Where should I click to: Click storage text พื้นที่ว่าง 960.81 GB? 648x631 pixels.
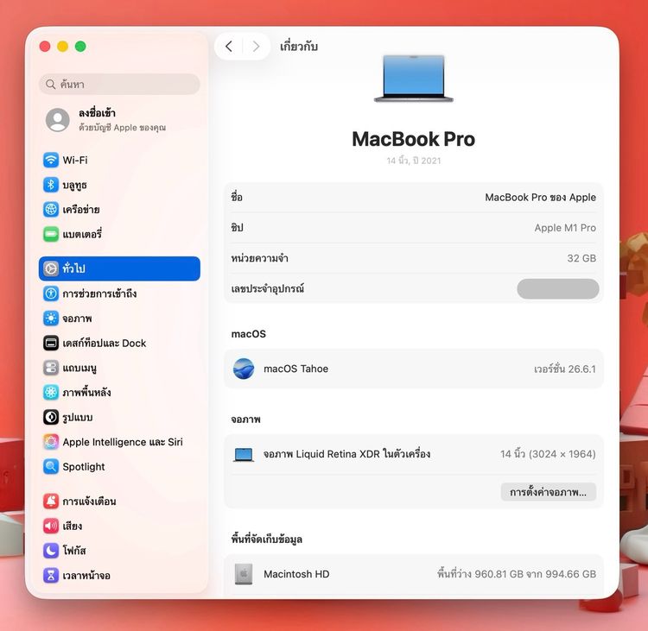pyautogui.click(x=480, y=574)
